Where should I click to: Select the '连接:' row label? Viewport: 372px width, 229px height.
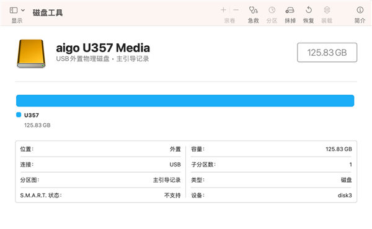tap(27, 165)
